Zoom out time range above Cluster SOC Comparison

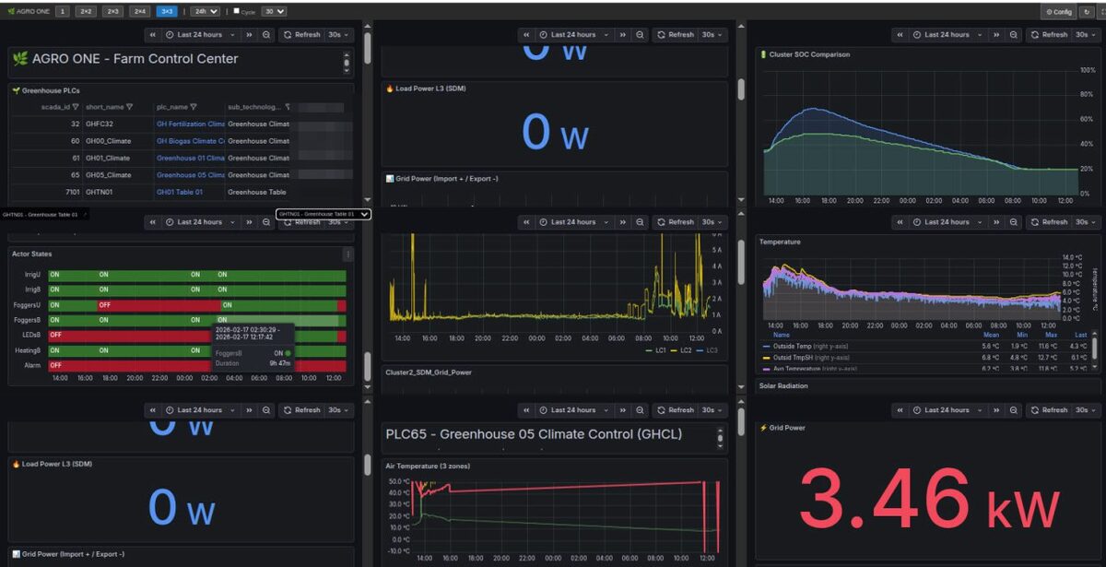1013,35
